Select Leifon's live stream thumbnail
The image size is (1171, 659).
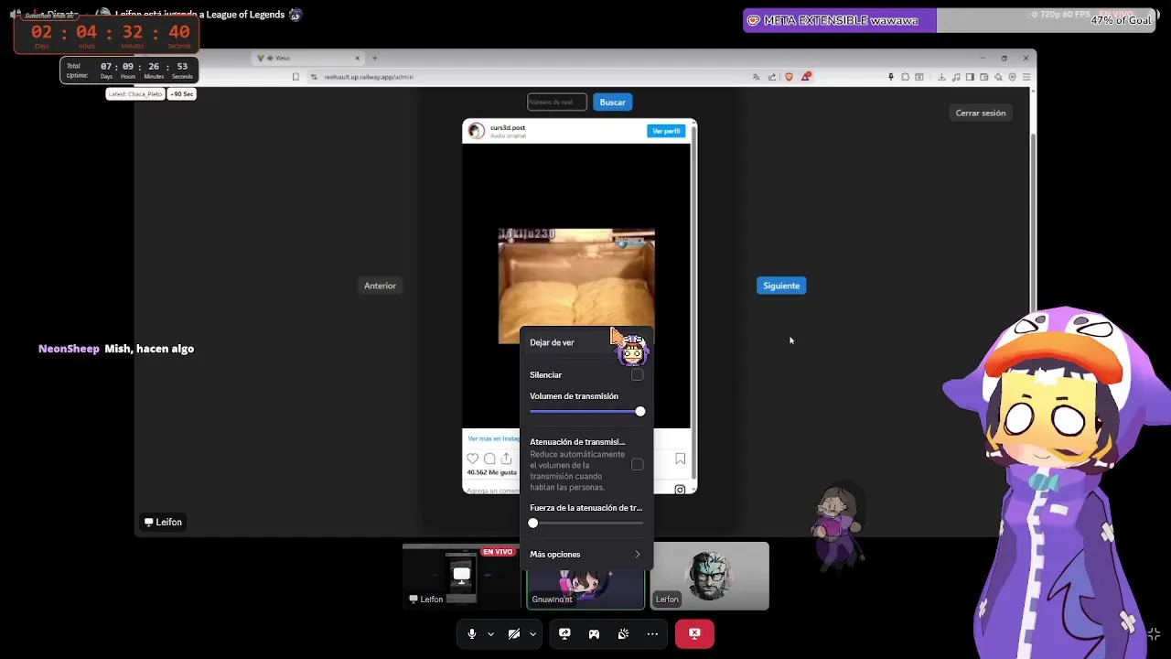(x=461, y=576)
